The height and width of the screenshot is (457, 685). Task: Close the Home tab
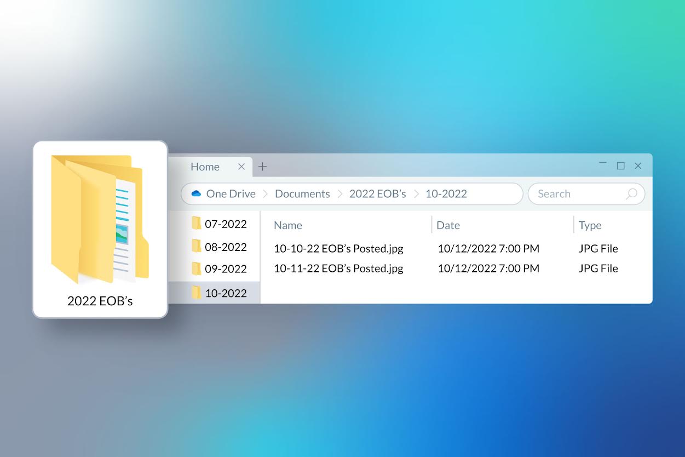[x=241, y=166]
